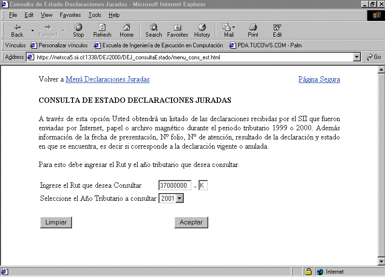Viewport: 385px width, 277px height.
Task: Click the vertical scrollbar up arrow
Action: (x=381, y=69)
